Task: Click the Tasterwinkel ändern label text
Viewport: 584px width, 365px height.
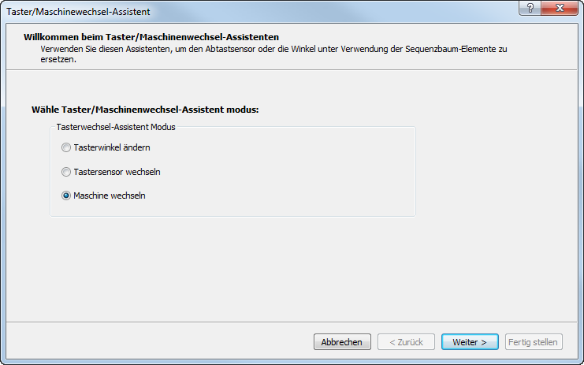Action: [x=111, y=147]
